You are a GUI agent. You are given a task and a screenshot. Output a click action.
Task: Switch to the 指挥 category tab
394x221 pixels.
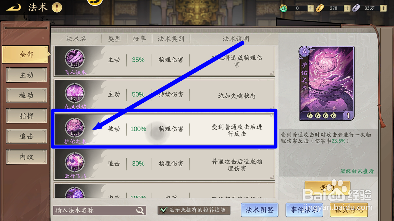pos(27,116)
